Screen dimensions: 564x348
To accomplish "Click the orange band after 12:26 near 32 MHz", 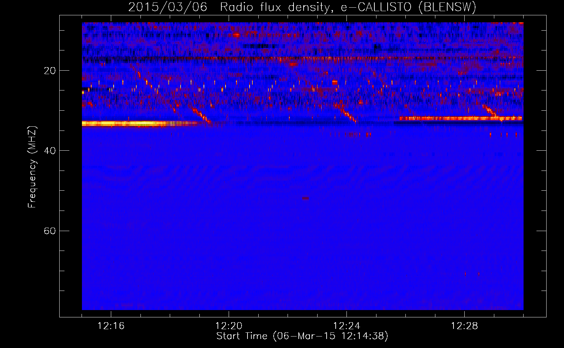I will (461, 118).
